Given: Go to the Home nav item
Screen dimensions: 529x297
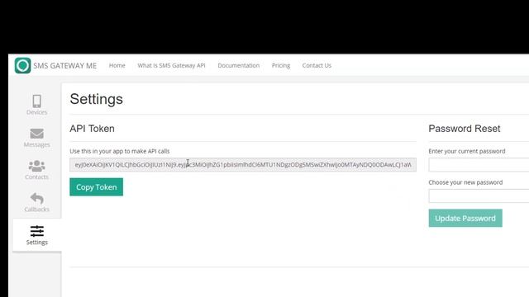Looking at the screenshot, I should coord(117,65).
